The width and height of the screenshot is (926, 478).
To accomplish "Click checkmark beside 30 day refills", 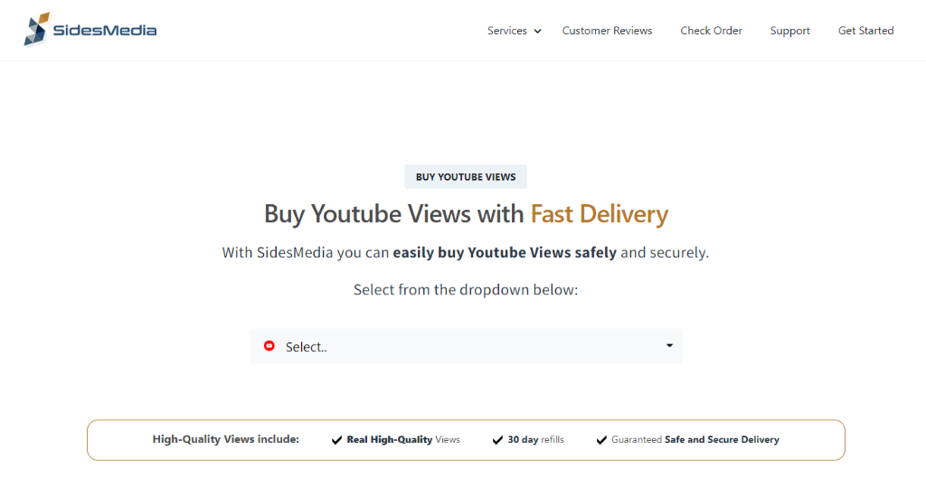I will (497, 440).
